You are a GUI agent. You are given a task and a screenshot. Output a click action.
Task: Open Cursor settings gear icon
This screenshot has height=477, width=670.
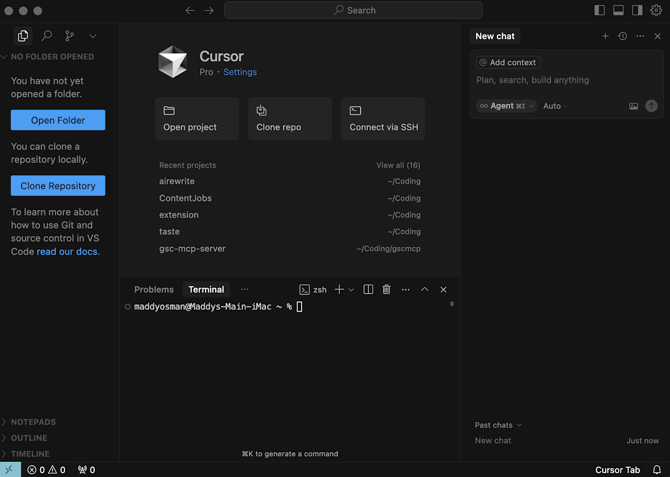tap(656, 10)
